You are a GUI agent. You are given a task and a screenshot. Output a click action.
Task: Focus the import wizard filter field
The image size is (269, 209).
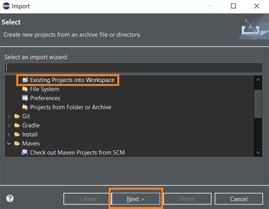133,67
